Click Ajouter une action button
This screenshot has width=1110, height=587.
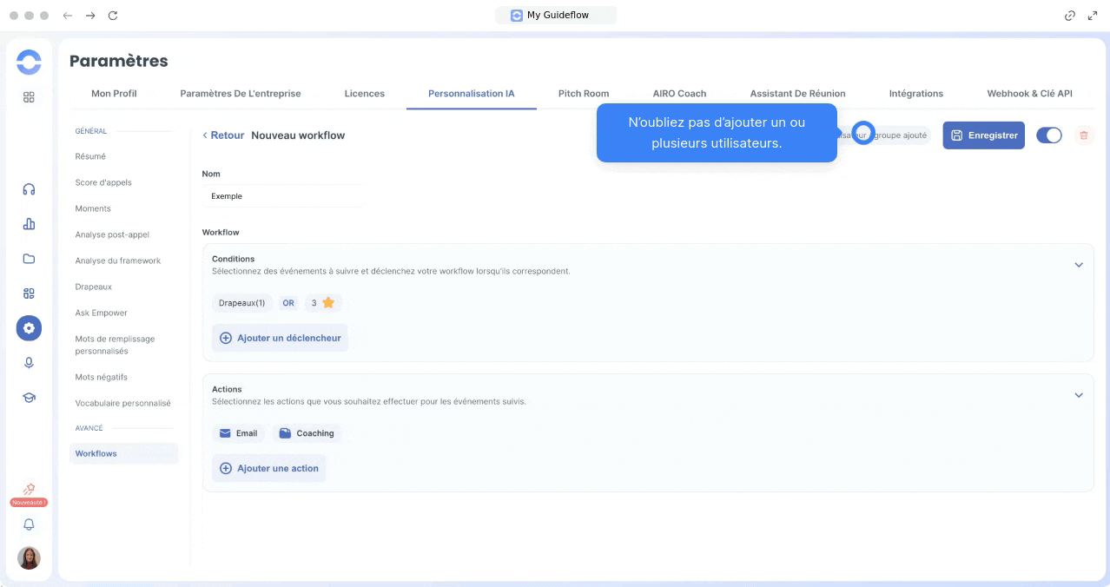click(268, 468)
